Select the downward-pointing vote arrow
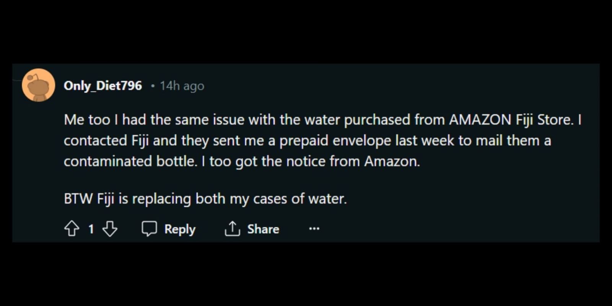 (109, 229)
